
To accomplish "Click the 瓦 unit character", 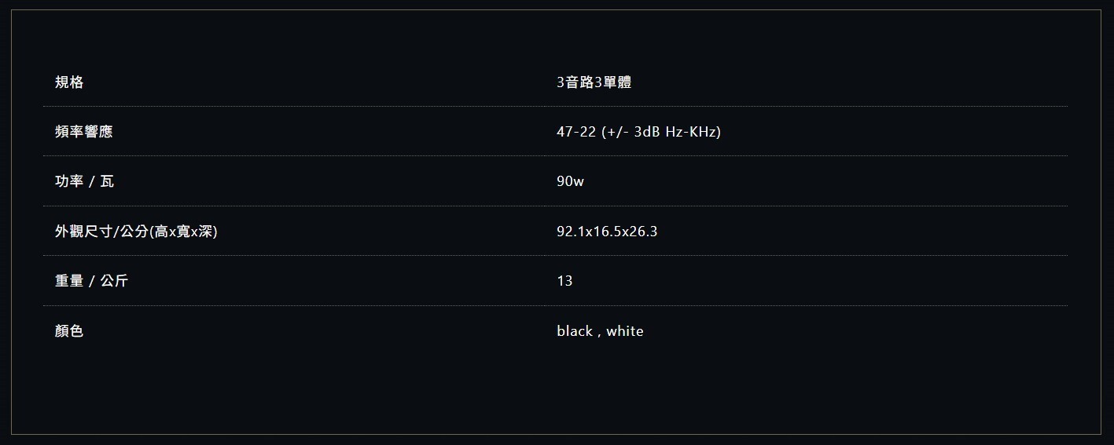I will pyautogui.click(x=107, y=181).
